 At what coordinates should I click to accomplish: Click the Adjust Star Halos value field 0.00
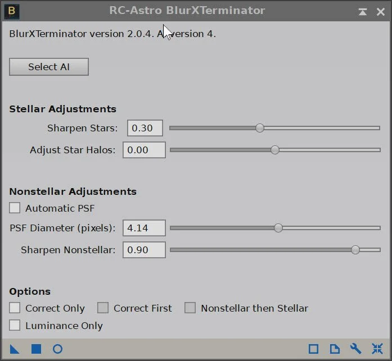tap(144, 150)
